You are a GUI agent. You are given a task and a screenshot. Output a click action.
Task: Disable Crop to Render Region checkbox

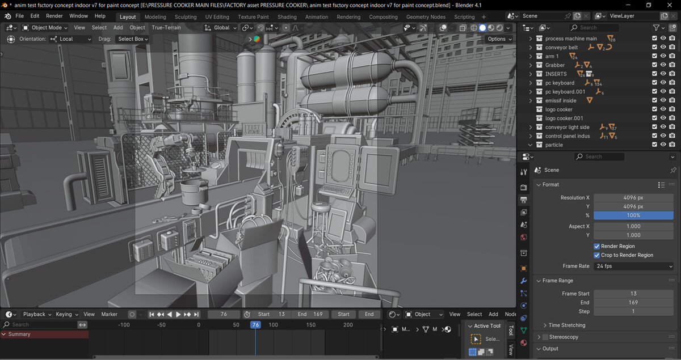point(597,255)
